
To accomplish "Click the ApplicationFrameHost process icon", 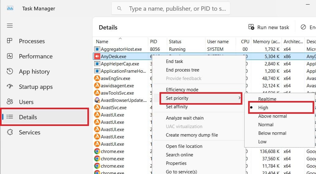I will pyautogui.click(x=97, y=71).
